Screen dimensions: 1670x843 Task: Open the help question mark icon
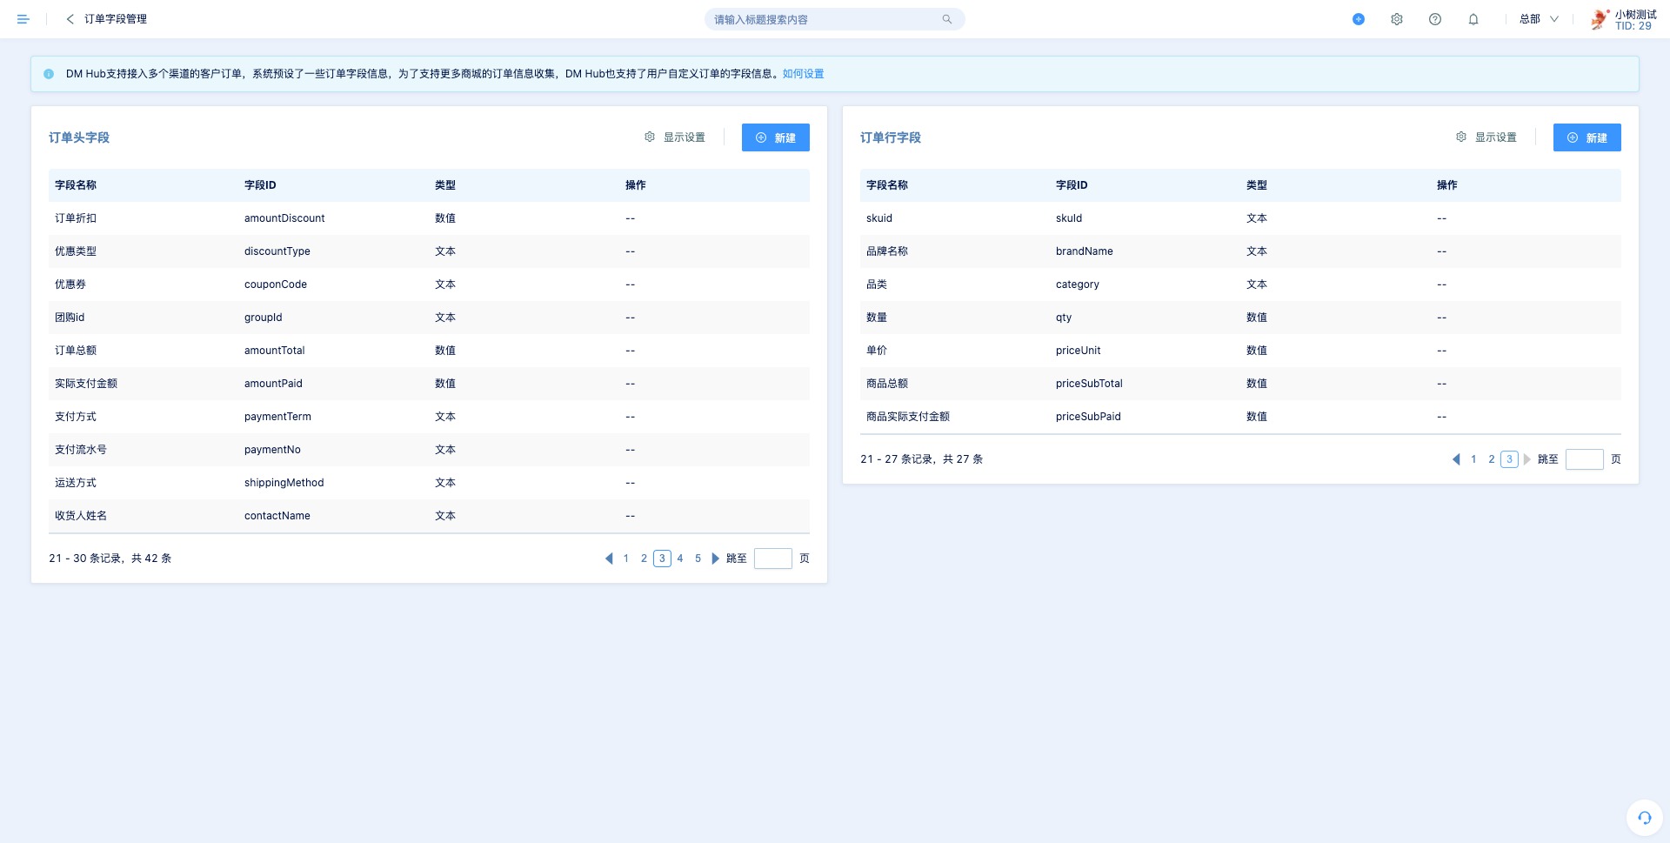point(1435,19)
